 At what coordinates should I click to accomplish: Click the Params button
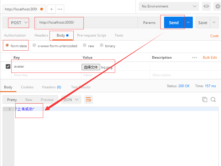click(149, 22)
